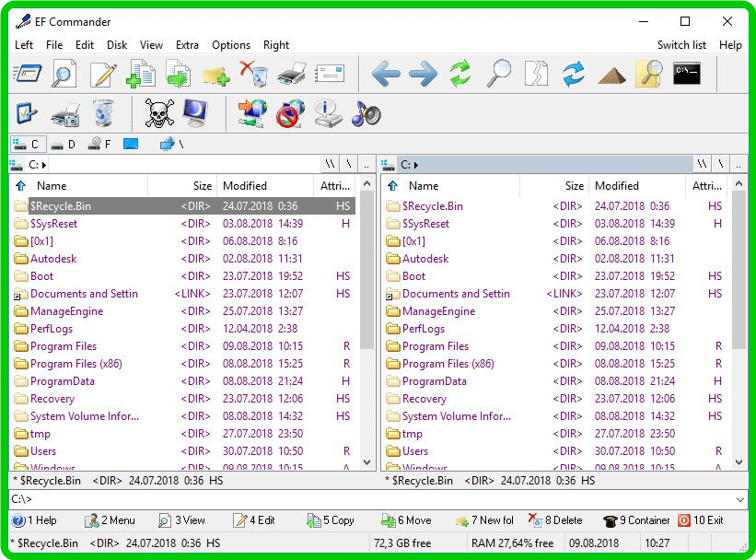Screen dimensions: 756x560
Task: Click the 5 Copy function button
Action: 331,520
